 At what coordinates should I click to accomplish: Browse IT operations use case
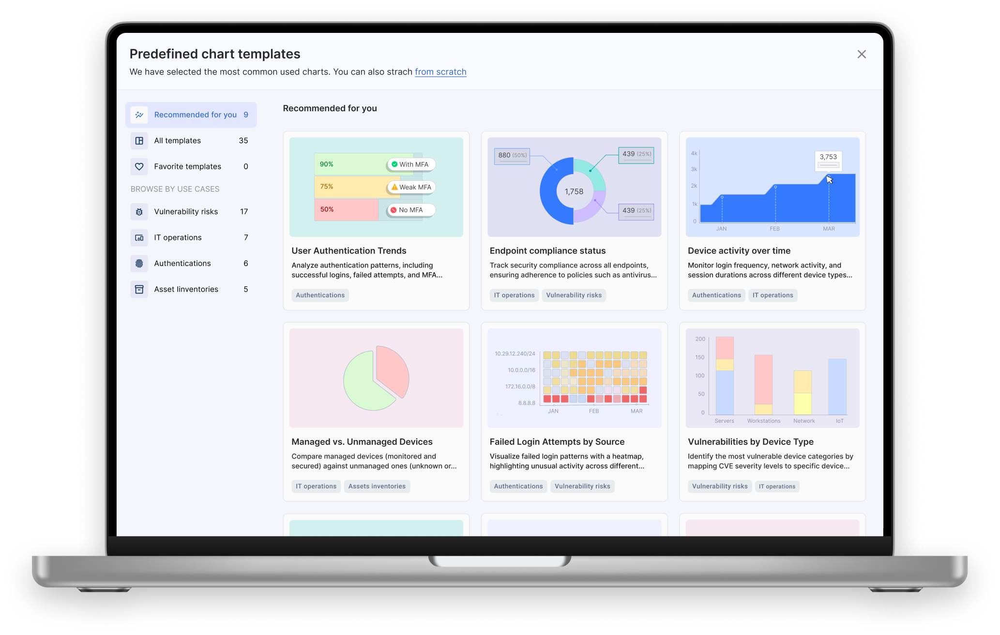click(x=191, y=237)
